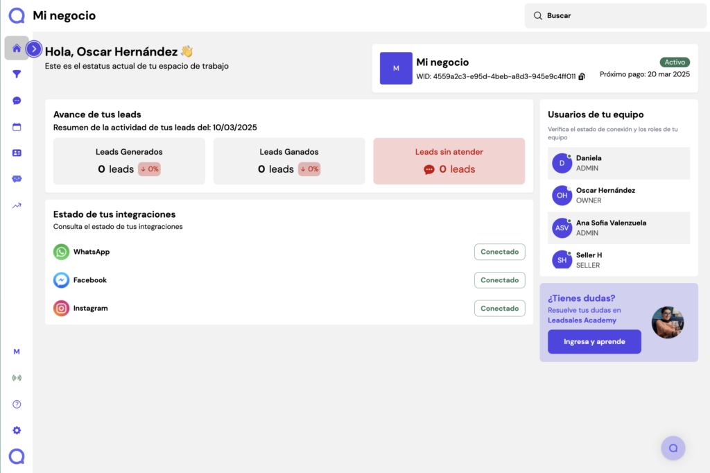The image size is (710, 473).
Task: Click the Ingresa y aprende button
Action: pyautogui.click(x=594, y=342)
